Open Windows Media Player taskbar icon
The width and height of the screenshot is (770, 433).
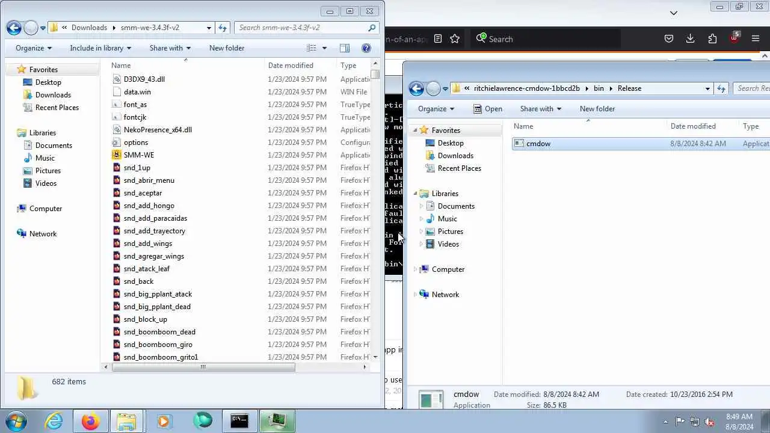[x=164, y=421]
